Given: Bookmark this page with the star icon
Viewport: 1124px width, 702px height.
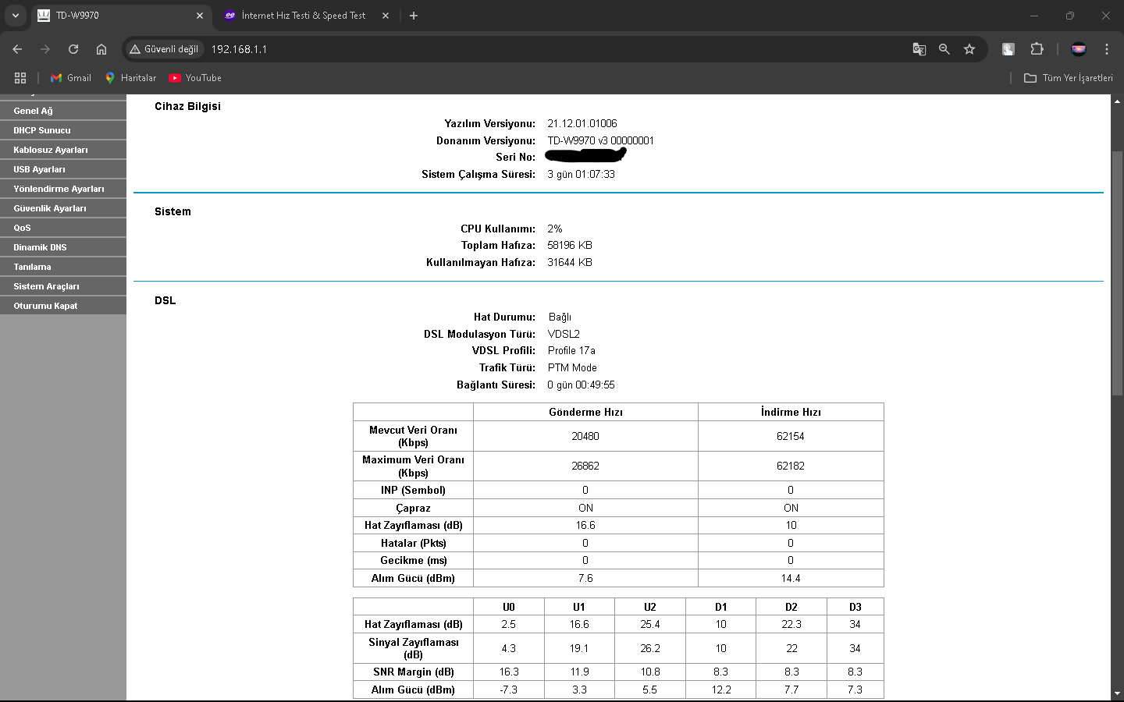Looking at the screenshot, I should [969, 49].
